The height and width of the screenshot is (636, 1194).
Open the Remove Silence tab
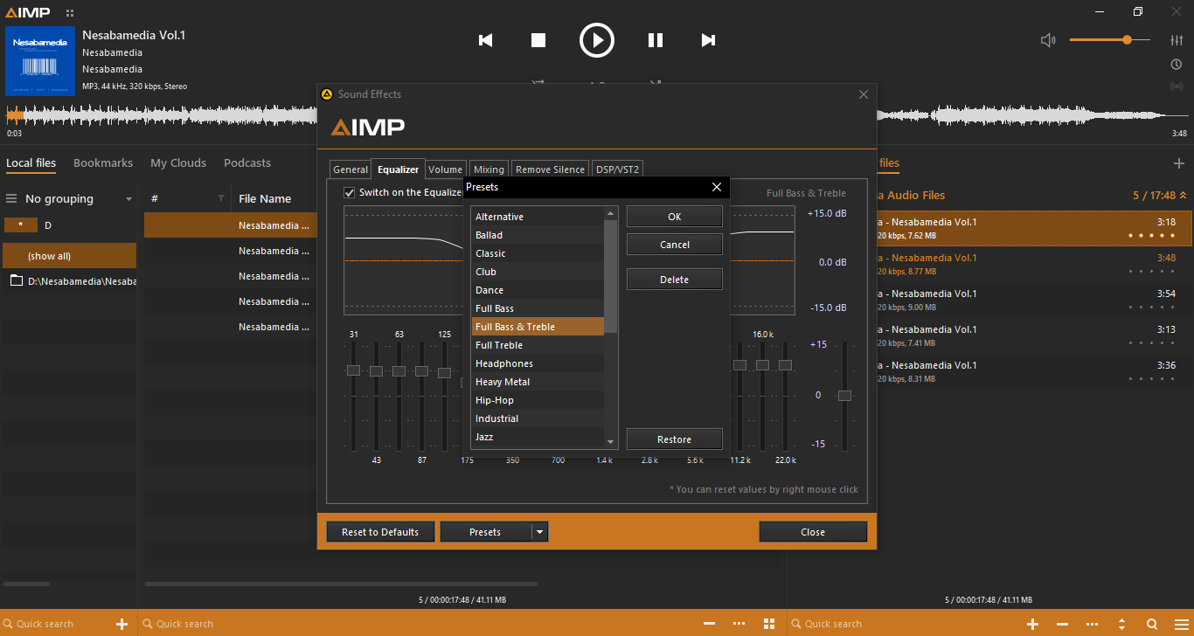(550, 169)
